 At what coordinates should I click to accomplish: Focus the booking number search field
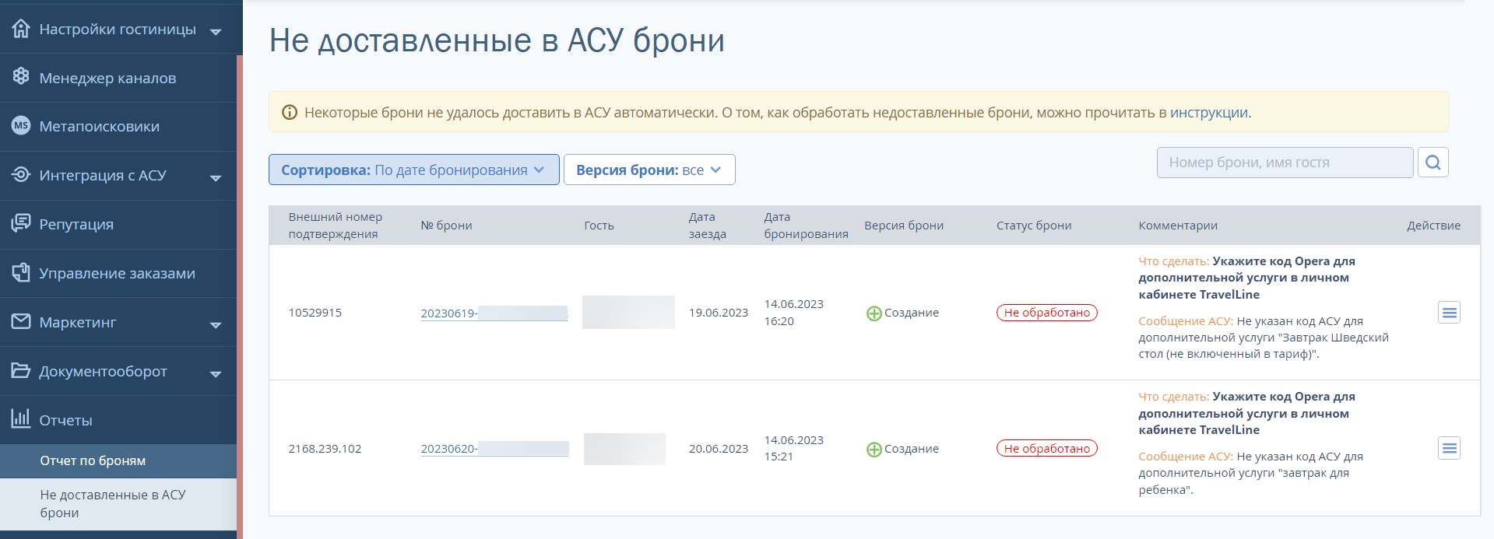pyautogui.click(x=1285, y=163)
